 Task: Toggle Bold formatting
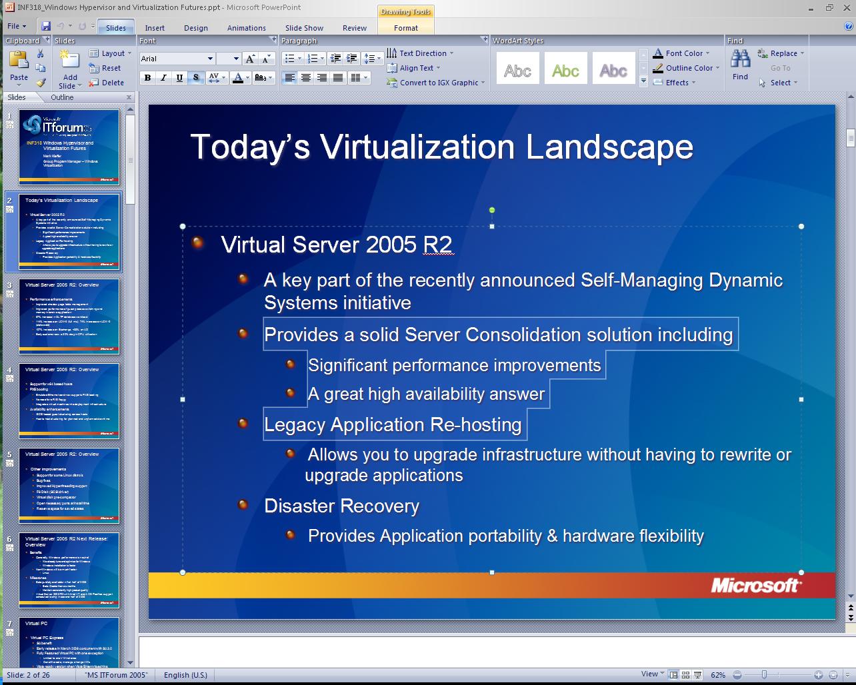tap(147, 78)
